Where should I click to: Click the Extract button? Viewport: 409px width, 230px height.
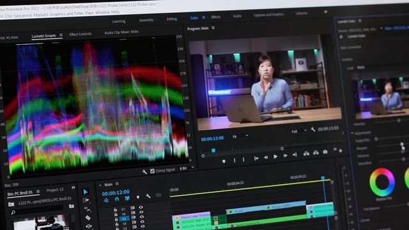[316, 153]
